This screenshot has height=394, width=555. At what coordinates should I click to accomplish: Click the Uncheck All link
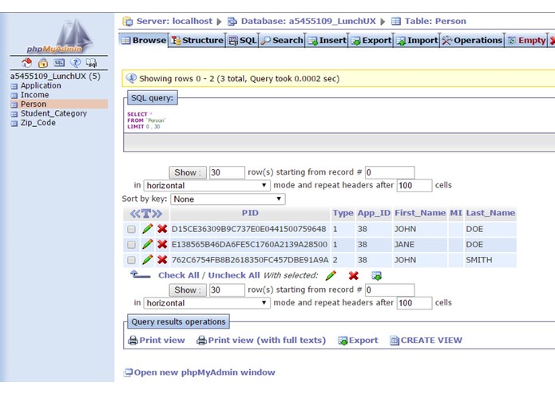tap(234, 275)
